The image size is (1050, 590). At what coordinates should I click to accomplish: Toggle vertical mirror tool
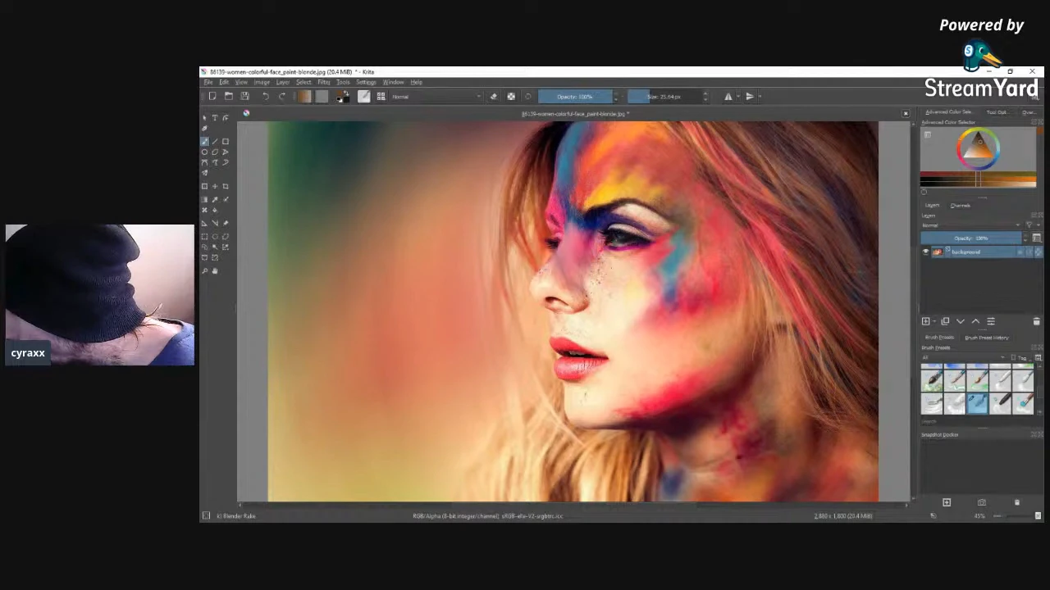(x=749, y=97)
